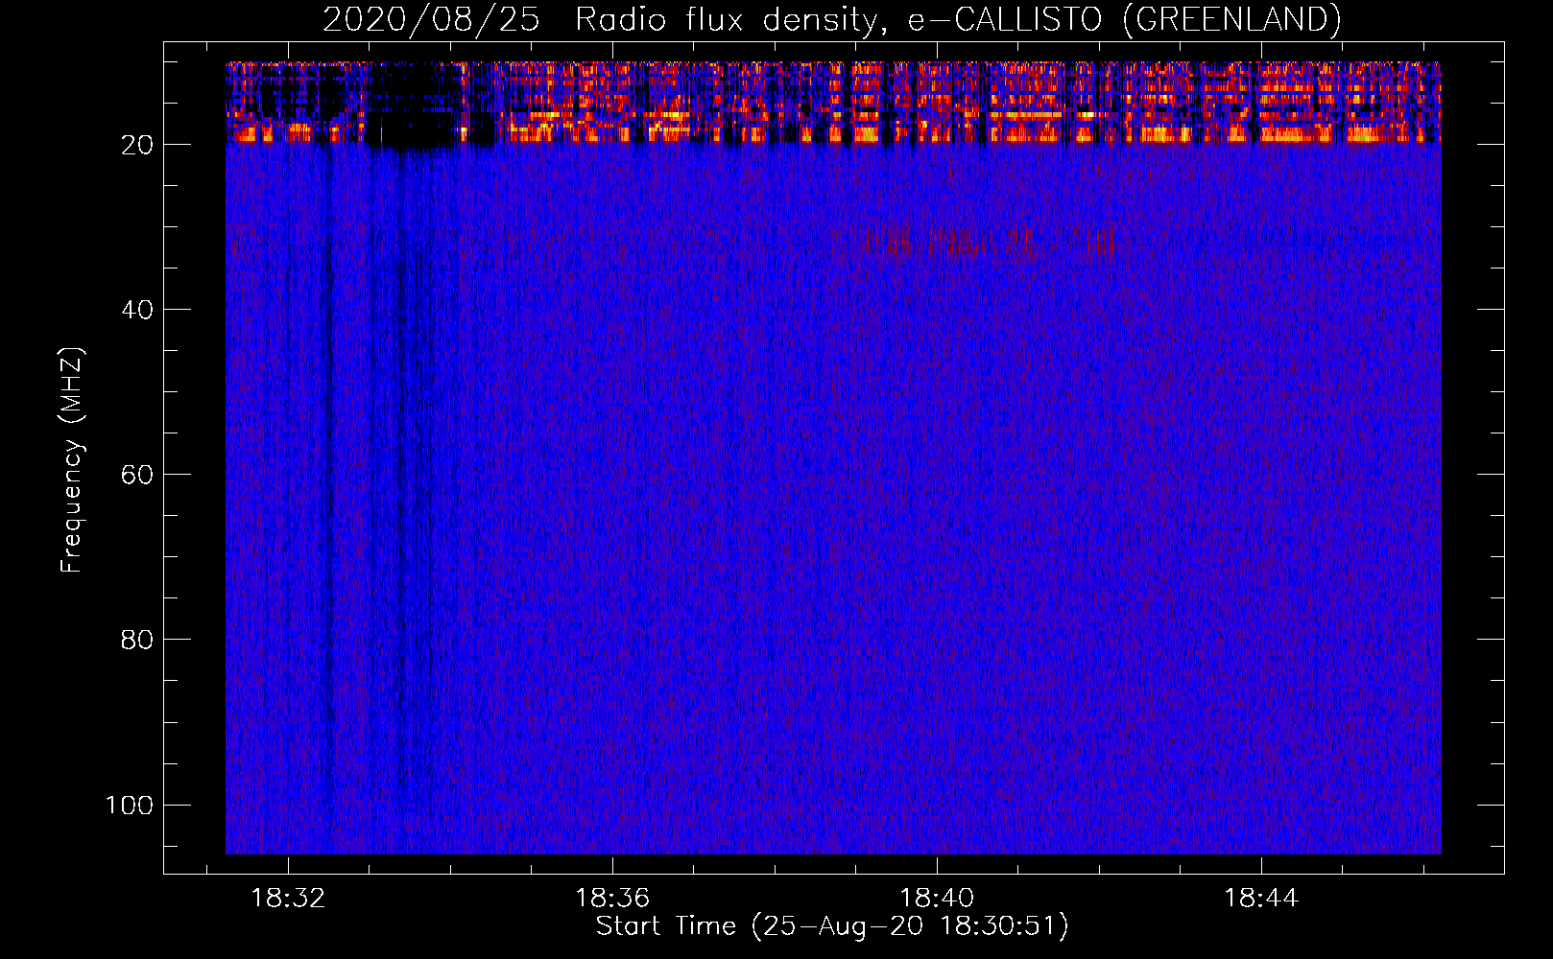Click the 18:32 time tick label
Screen dimensions: 1553x959
click(288, 898)
